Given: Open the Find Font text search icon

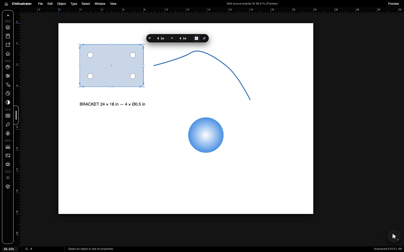Looking at the screenshot, I should [x=8, y=85].
